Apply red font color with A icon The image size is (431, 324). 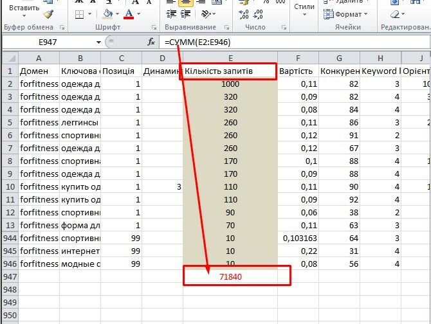coord(129,14)
